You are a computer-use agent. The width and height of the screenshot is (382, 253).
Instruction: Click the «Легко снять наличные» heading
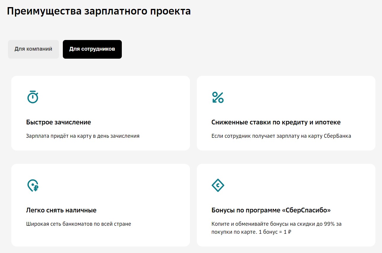pyautogui.click(x=61, y=210)
